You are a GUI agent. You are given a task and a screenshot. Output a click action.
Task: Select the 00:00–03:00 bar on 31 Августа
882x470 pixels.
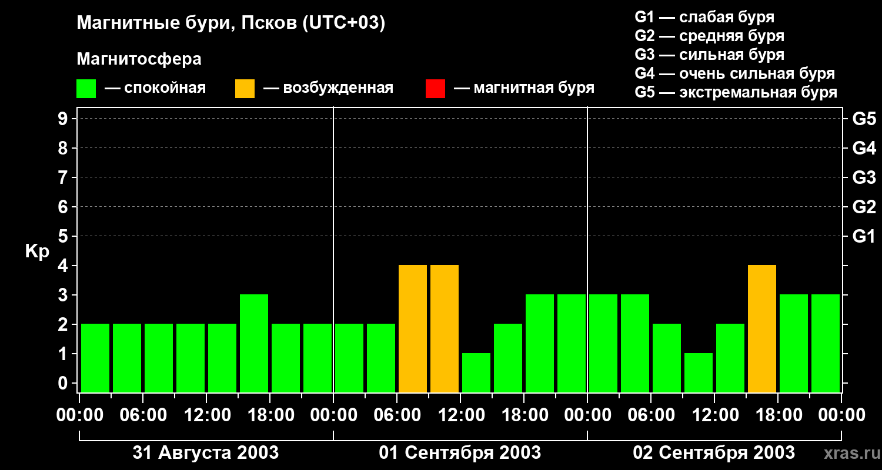95,358
